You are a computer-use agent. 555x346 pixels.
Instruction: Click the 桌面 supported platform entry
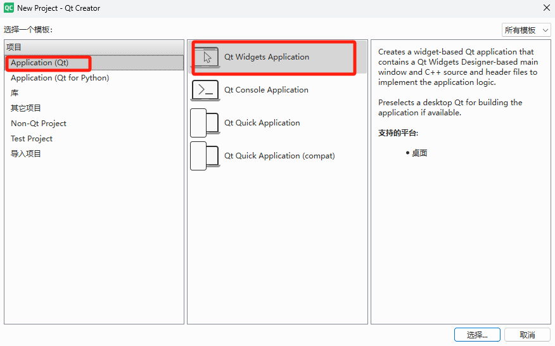[x=419, y=153]
